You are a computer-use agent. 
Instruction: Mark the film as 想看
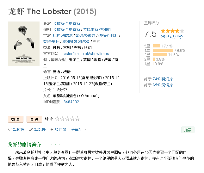(x=15, y=119)
